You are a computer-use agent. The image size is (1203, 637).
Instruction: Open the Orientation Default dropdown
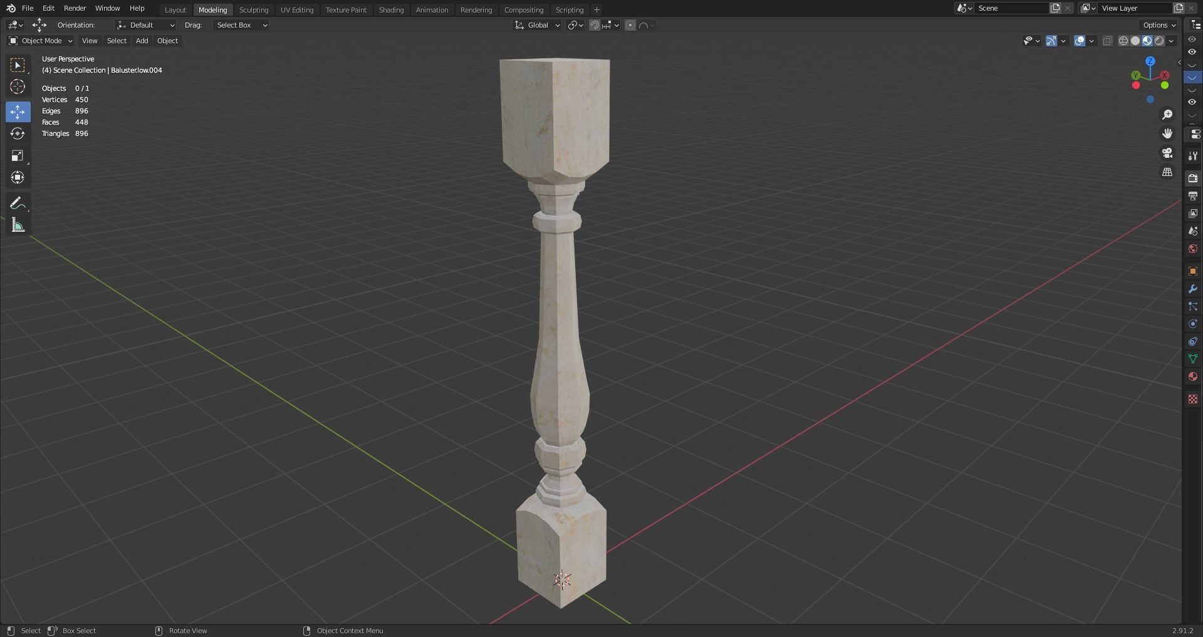pyautogui.click(x=145, y=25)
